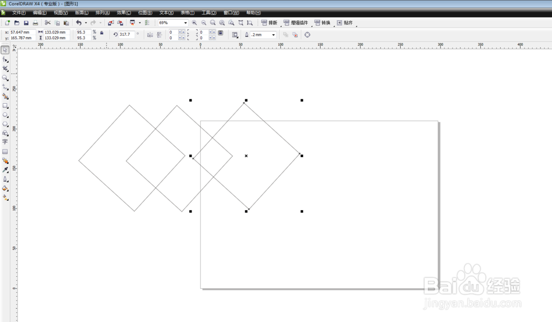Open the 效果(C) menu
The height and width of the screenshot is (322, 552).
tap(124, 13)
